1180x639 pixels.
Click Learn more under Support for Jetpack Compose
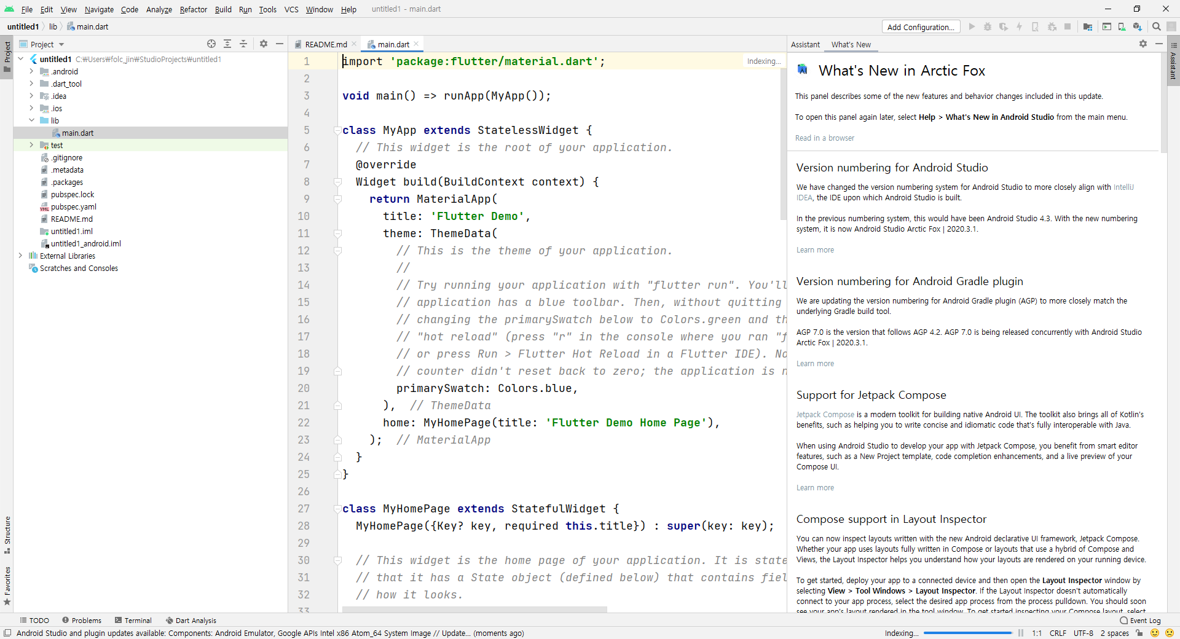point(815,487)
